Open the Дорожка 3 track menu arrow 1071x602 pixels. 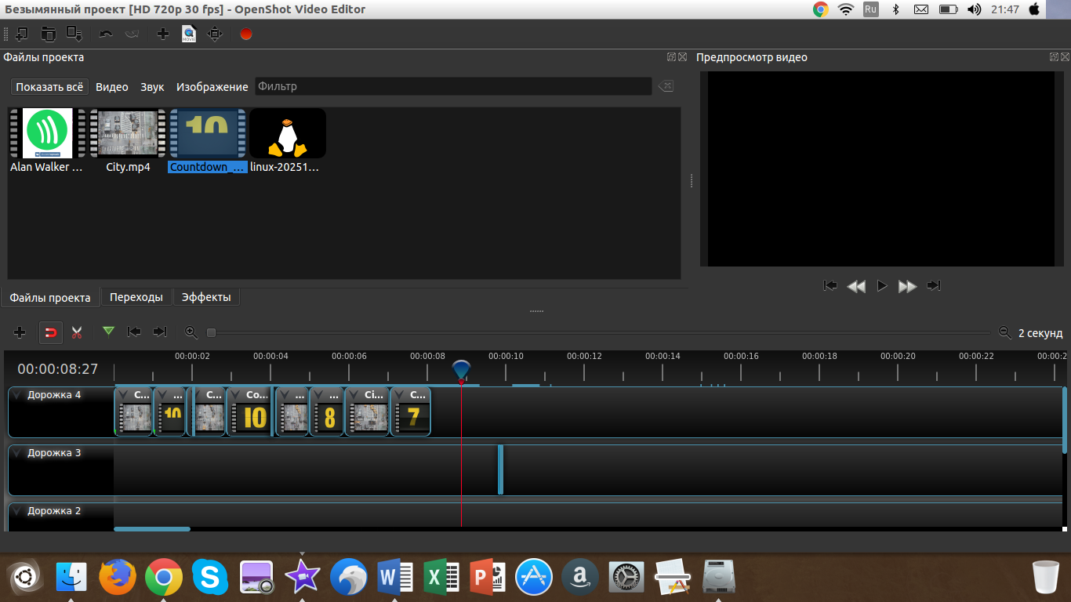coord(17,453)
